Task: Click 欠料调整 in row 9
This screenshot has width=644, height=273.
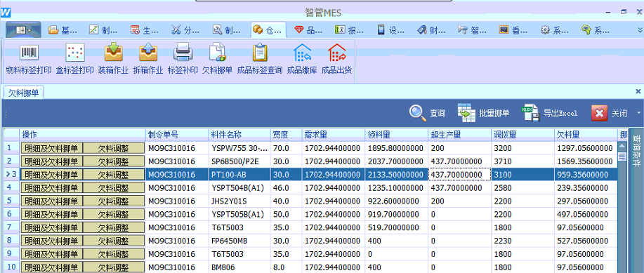Action: [114, 254]
